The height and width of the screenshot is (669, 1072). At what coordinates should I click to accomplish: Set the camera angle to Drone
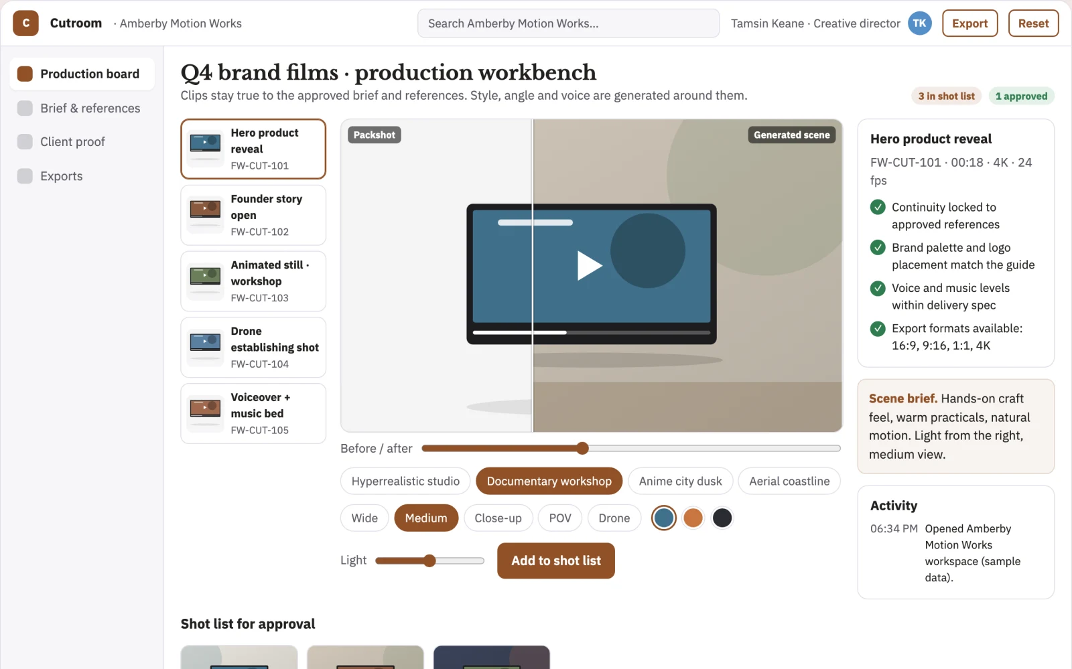pyautogui.click(x=614, y=518)
